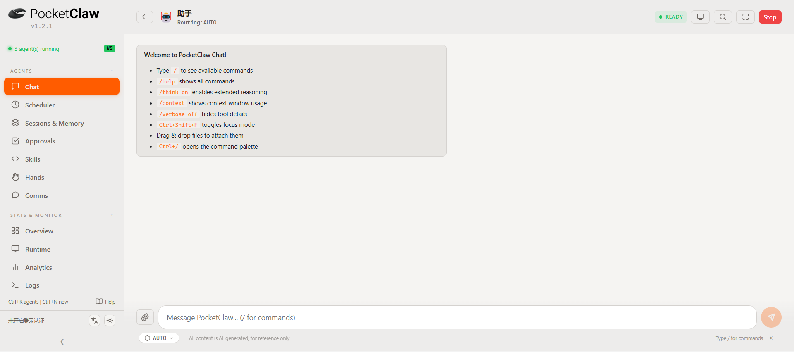Click the PocketClaw logo

pyautogui.click(x=54, y=14)
